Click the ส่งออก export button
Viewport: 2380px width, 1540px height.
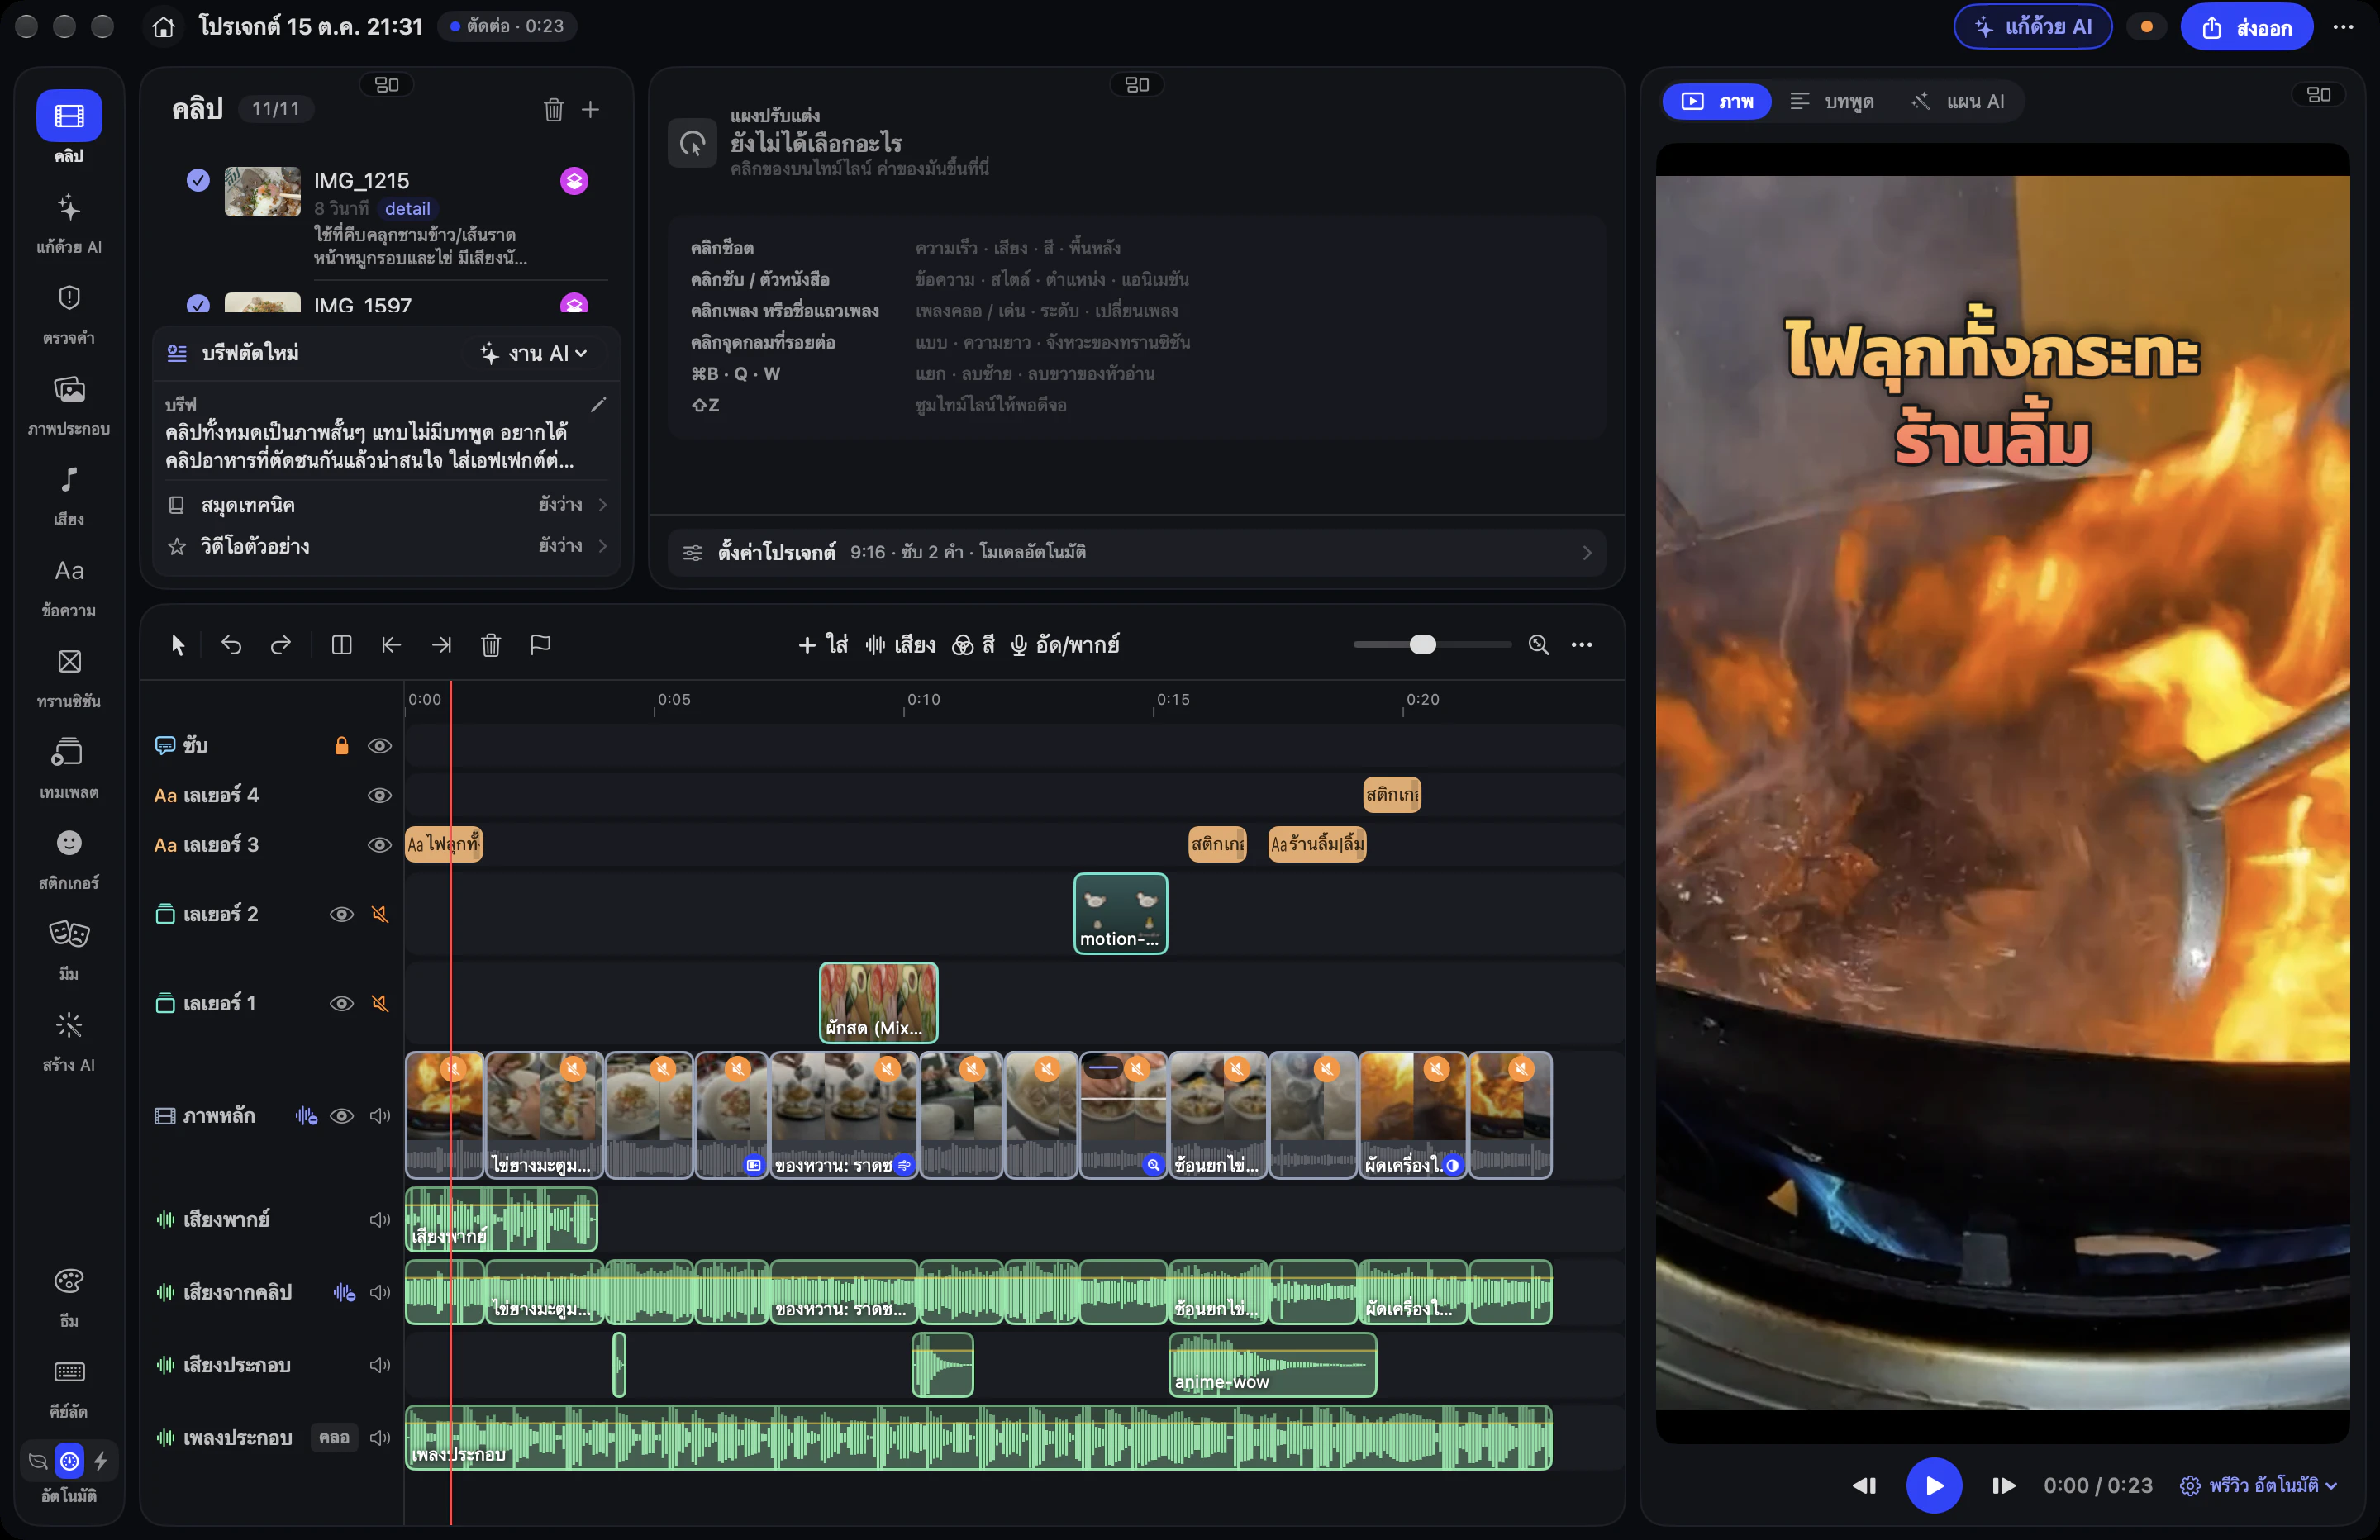pos(2247,27)
